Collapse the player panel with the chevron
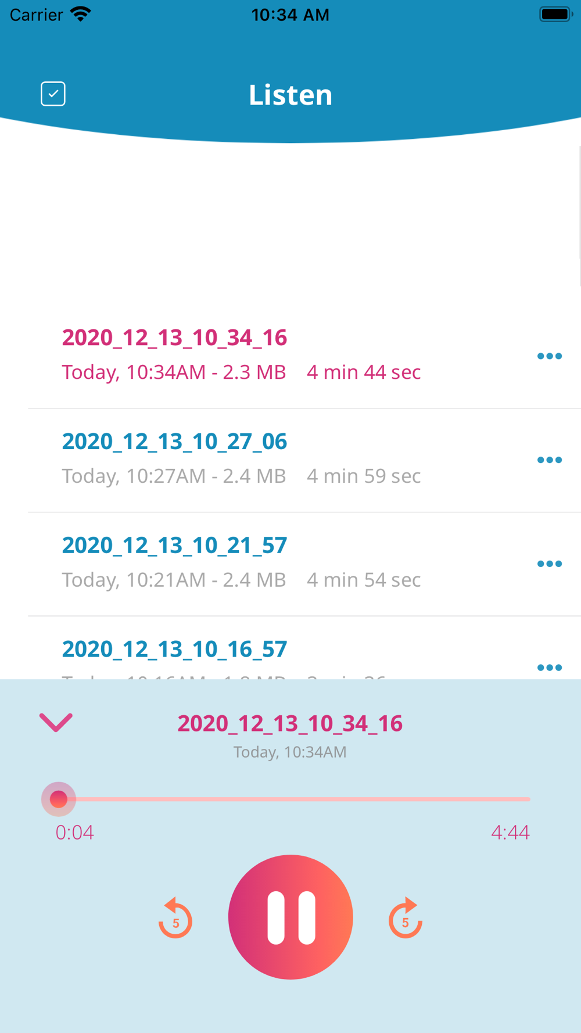The height and width of the screenshot is (1033, 581). point(56,723)
